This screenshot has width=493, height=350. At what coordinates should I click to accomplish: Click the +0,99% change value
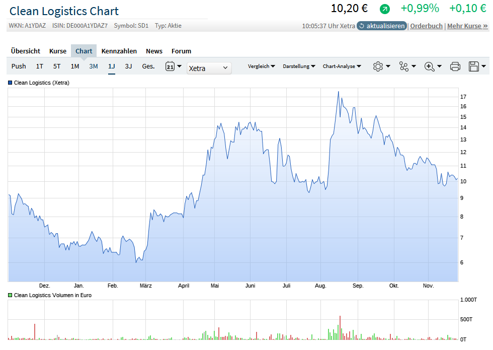[420, 9]
